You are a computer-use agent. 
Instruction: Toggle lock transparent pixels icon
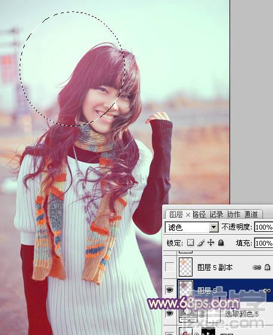click(x=190, y=243)
